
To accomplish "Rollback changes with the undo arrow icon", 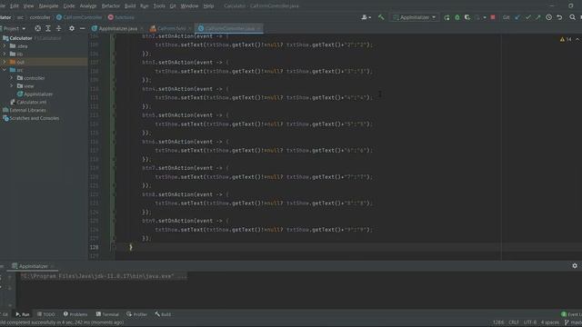I will [559, 17].
